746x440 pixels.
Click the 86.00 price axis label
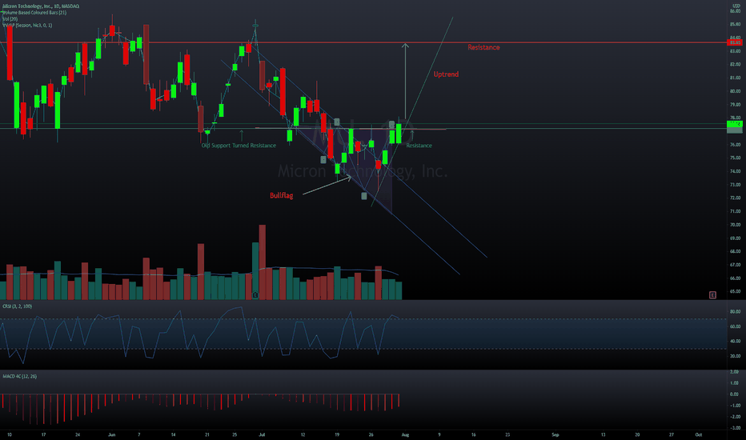point(735,11)
